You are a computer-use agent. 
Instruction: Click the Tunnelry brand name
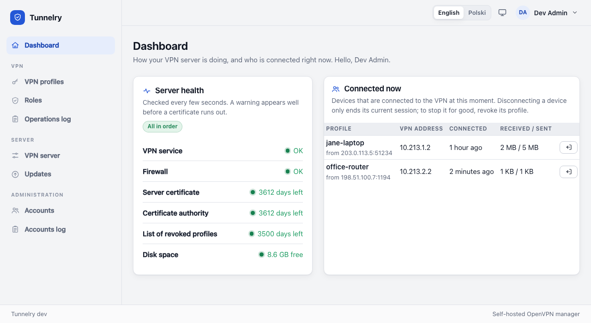pos(46,18)
